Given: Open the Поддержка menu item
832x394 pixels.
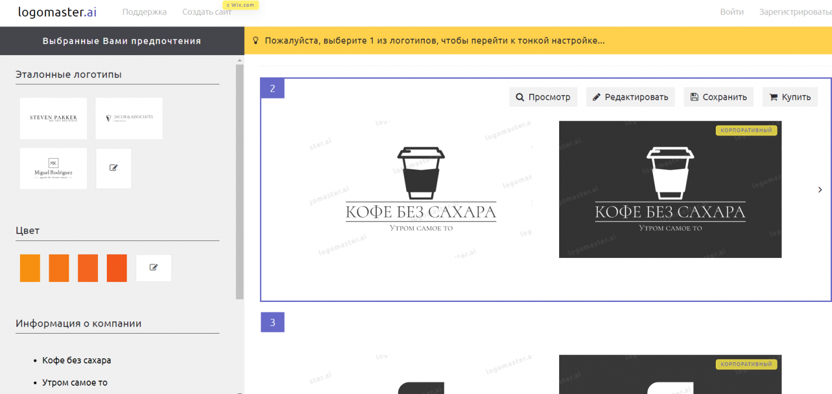Looking at the screenshot, I should tap(144, 12).
